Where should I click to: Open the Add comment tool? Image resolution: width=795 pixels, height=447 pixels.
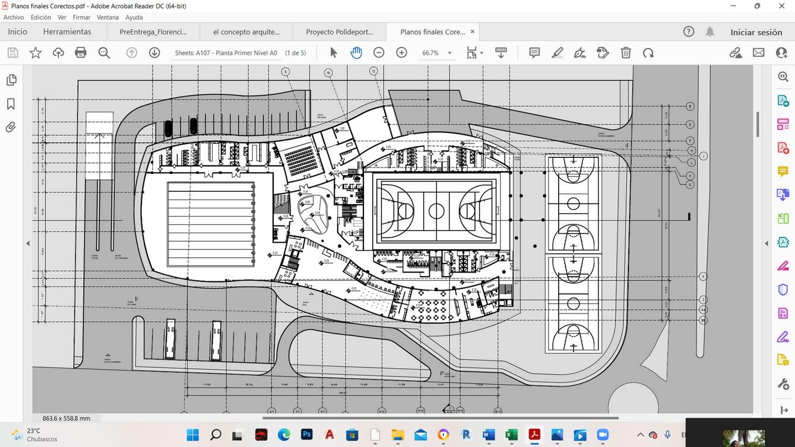(534, 53)
